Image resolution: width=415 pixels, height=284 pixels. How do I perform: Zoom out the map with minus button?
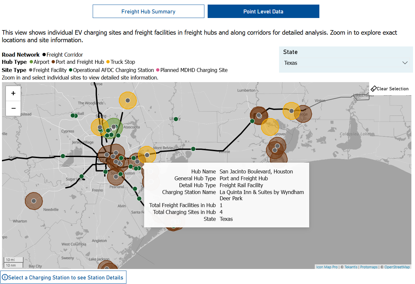(x=13, y=108)
